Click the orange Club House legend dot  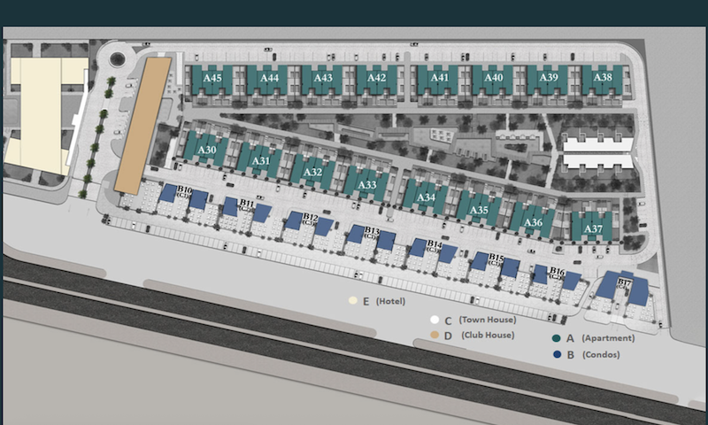(x=434, y=336)
